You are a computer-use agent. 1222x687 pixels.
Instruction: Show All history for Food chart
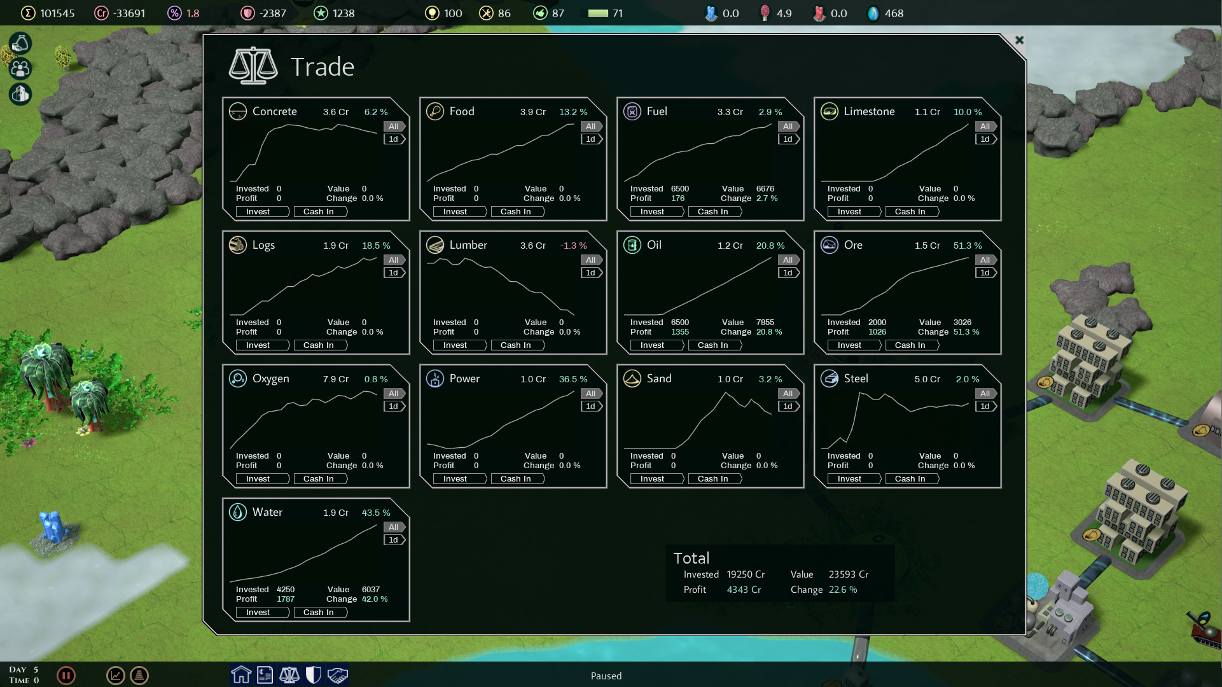pyautogui.click(x=591, y=127)
